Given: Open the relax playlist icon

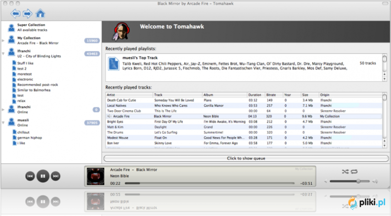Looking at the screenshot, I should point(15,101).
